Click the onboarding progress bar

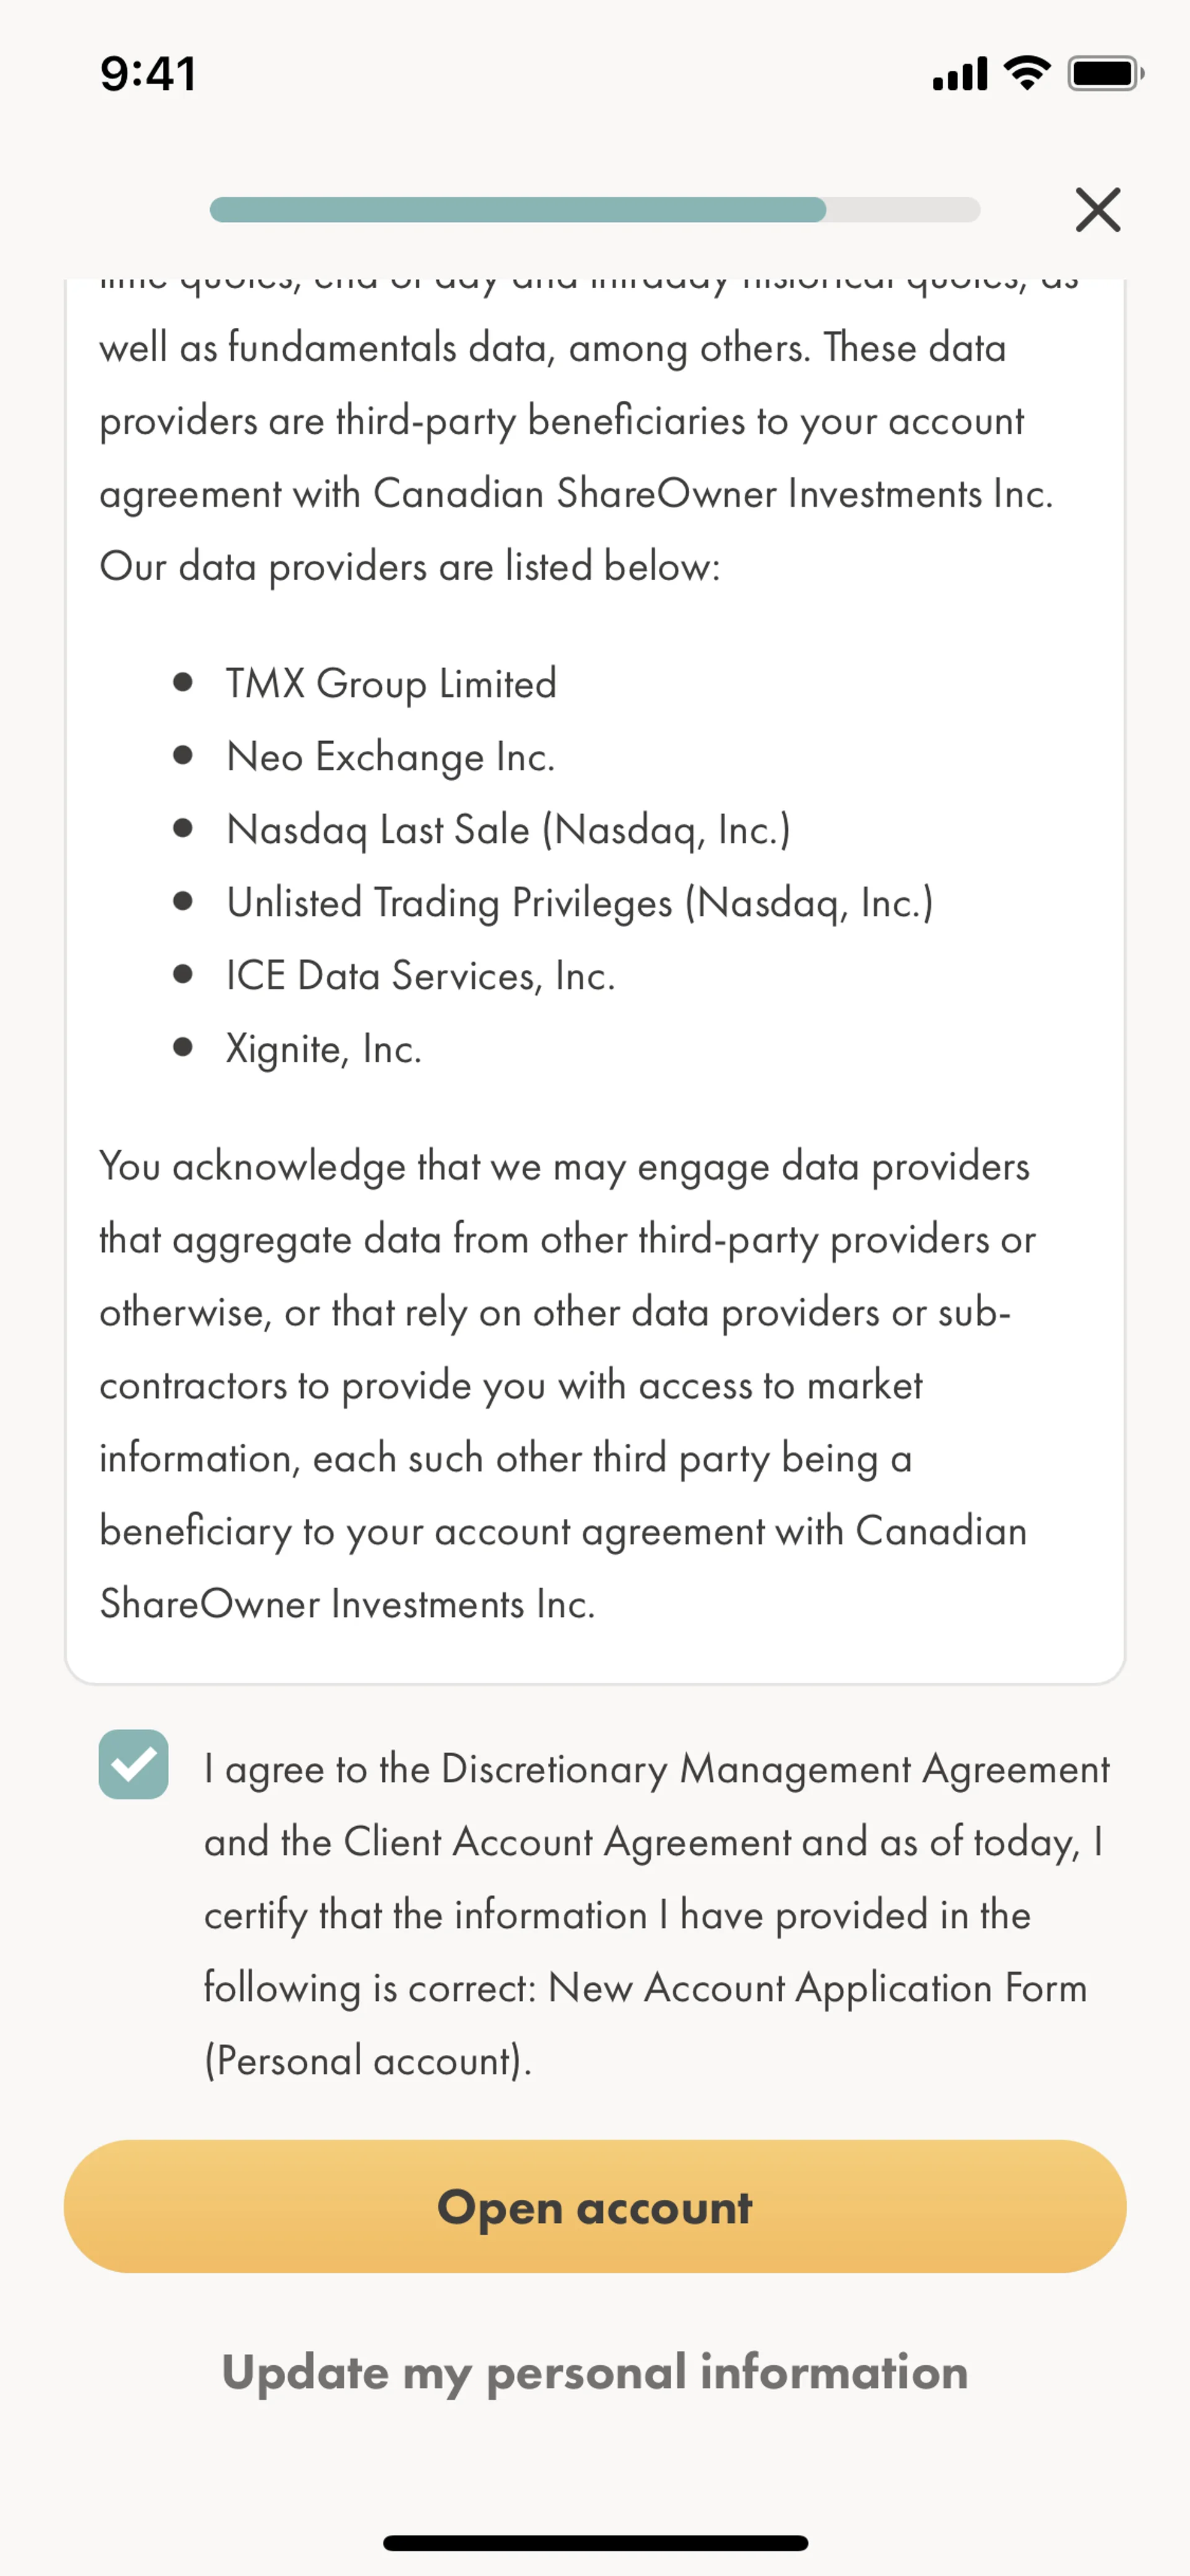click(x=594, y=210)
